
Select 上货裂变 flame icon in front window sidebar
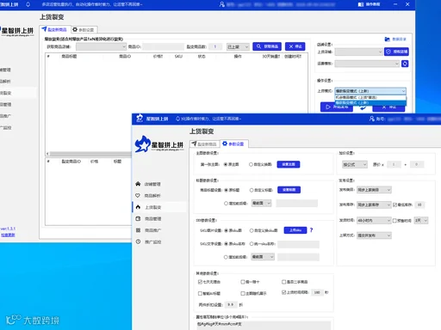pyautogui.click(x=138, y=207)
